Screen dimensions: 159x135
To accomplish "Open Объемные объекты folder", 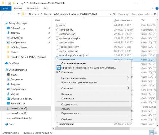I will [x=21, y=99].
